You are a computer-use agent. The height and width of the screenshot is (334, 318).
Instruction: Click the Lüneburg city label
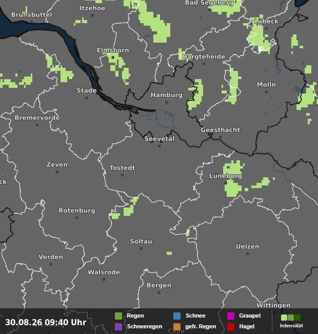click(x=226, y=176)
